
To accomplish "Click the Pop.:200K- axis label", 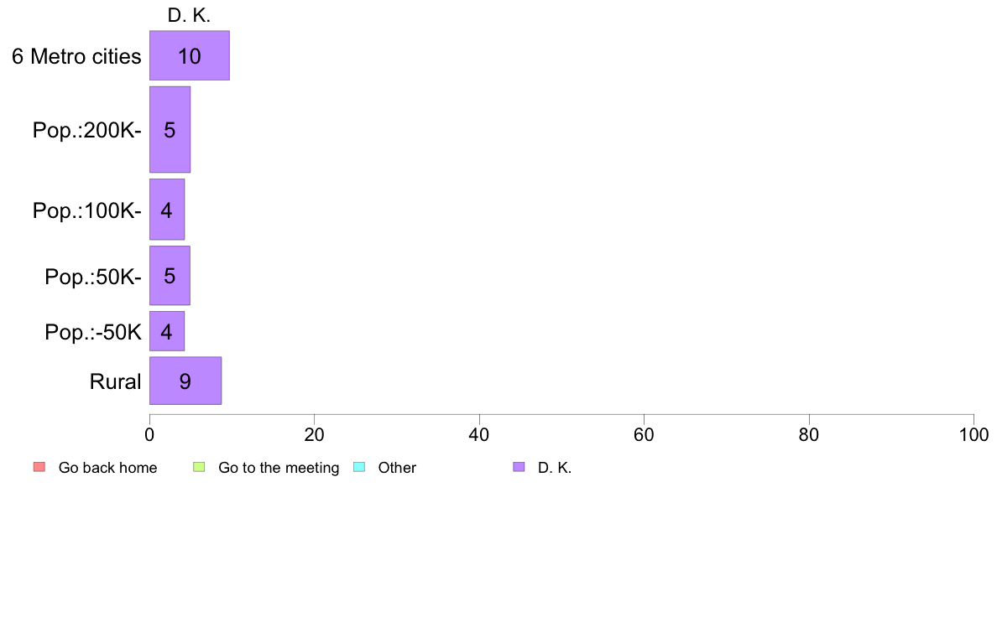I will click(87, 130).
